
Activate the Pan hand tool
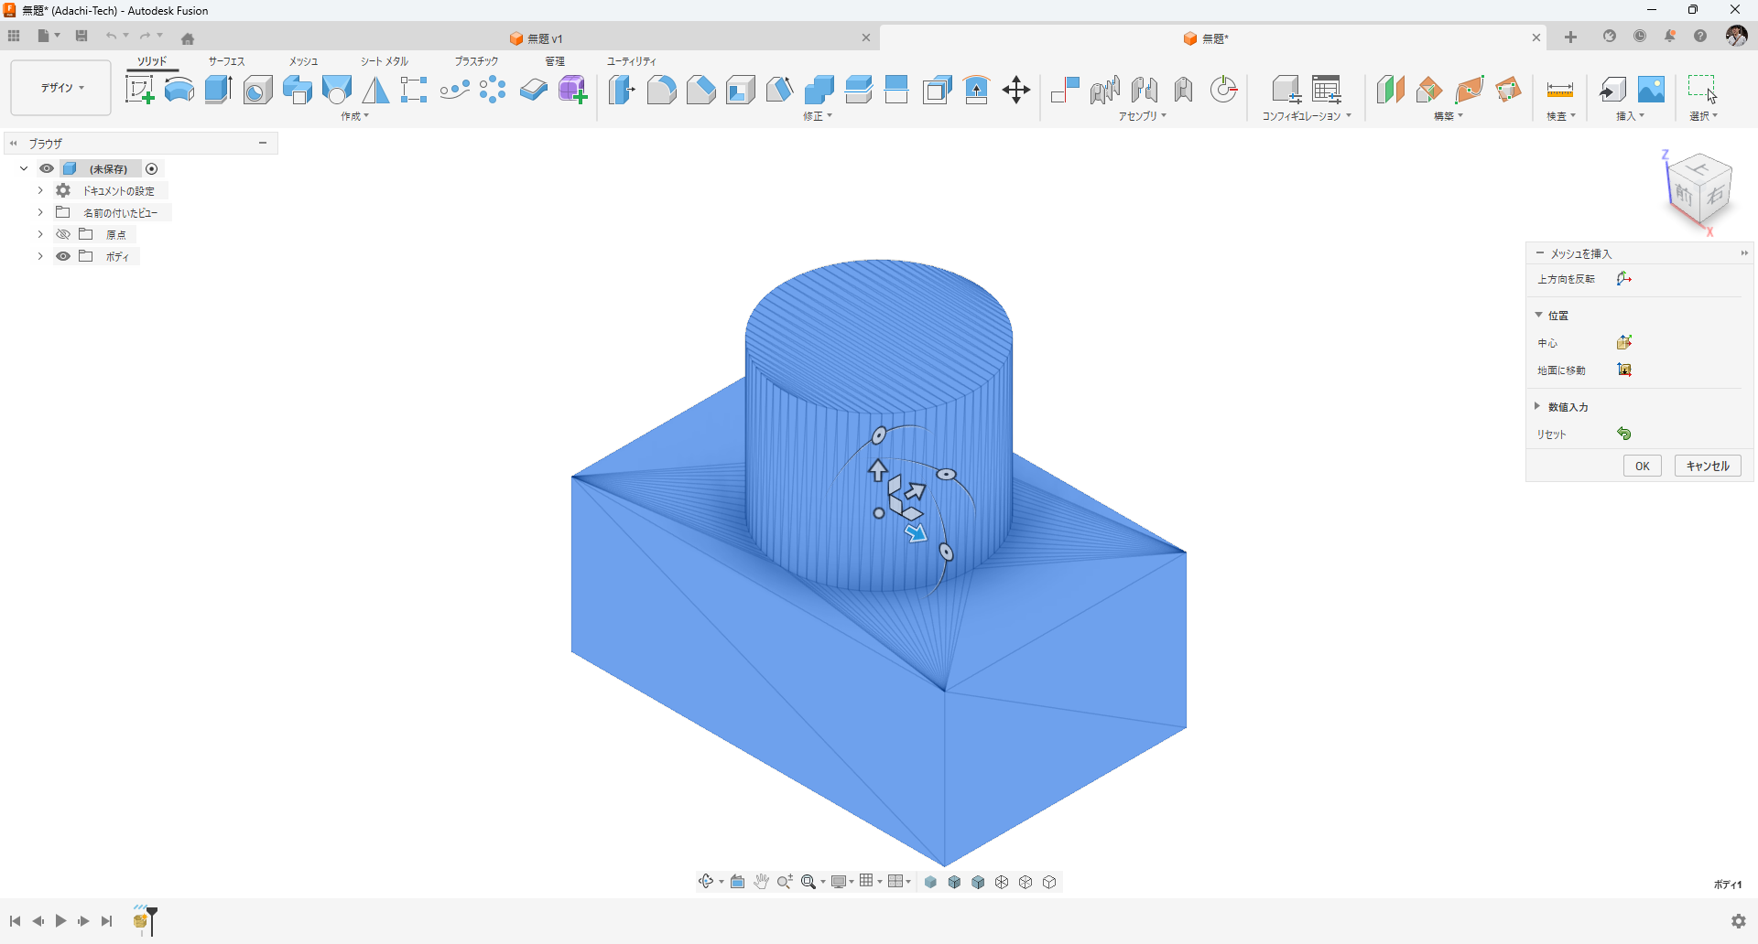pos(762,882)
